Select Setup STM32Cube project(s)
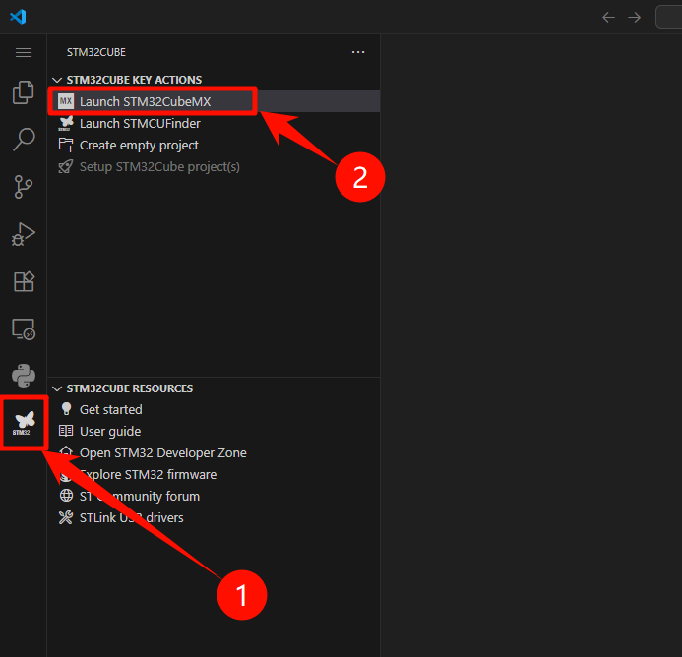This screenshot has height=657, width=682. 214,166
